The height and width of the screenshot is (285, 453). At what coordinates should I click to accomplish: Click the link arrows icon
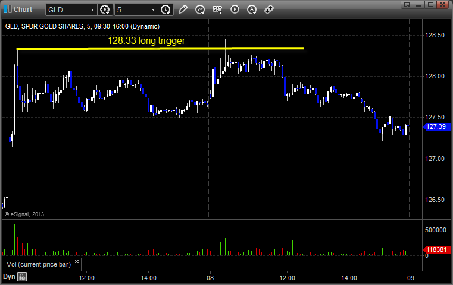269,9
